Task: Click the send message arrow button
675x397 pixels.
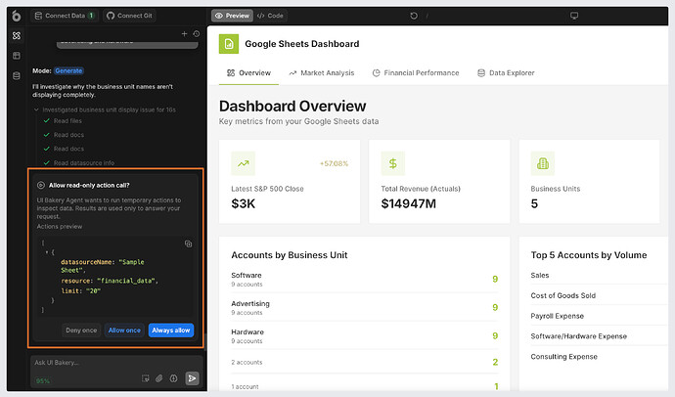Action: coord(192,377)
